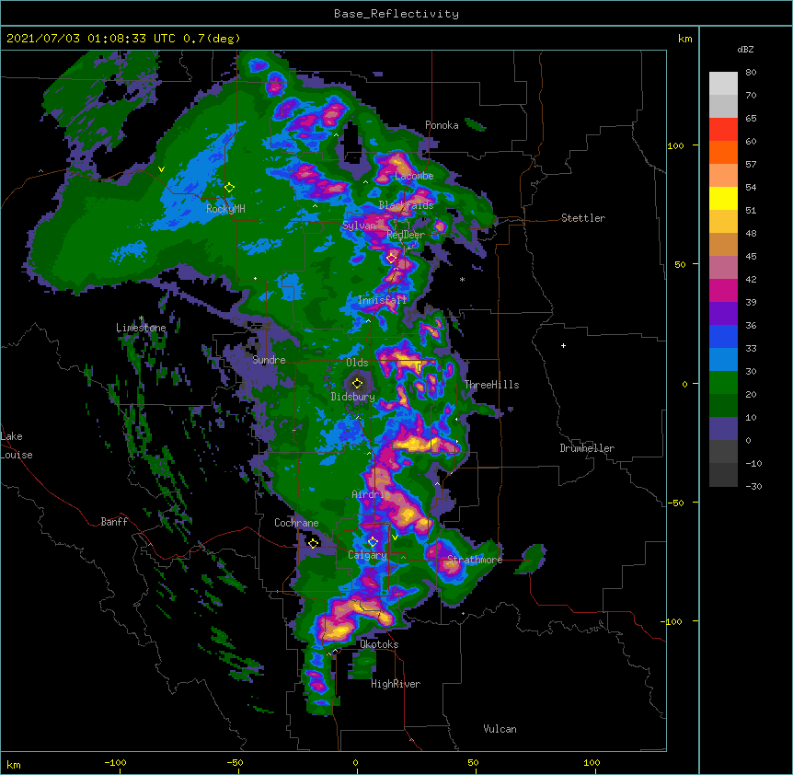793x775 pixels.
Task: Click the Limestone label
Action: [x=141, y=328]
